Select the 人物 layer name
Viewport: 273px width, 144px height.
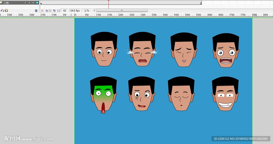[6, 3]
